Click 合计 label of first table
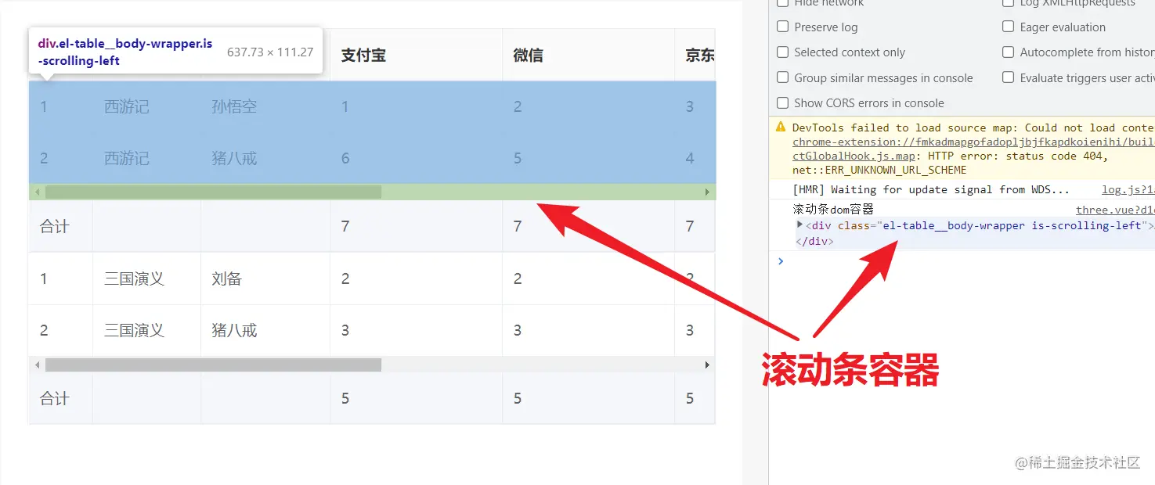Viewport: 1155px width, 485px height. click(x=55, y=227)
